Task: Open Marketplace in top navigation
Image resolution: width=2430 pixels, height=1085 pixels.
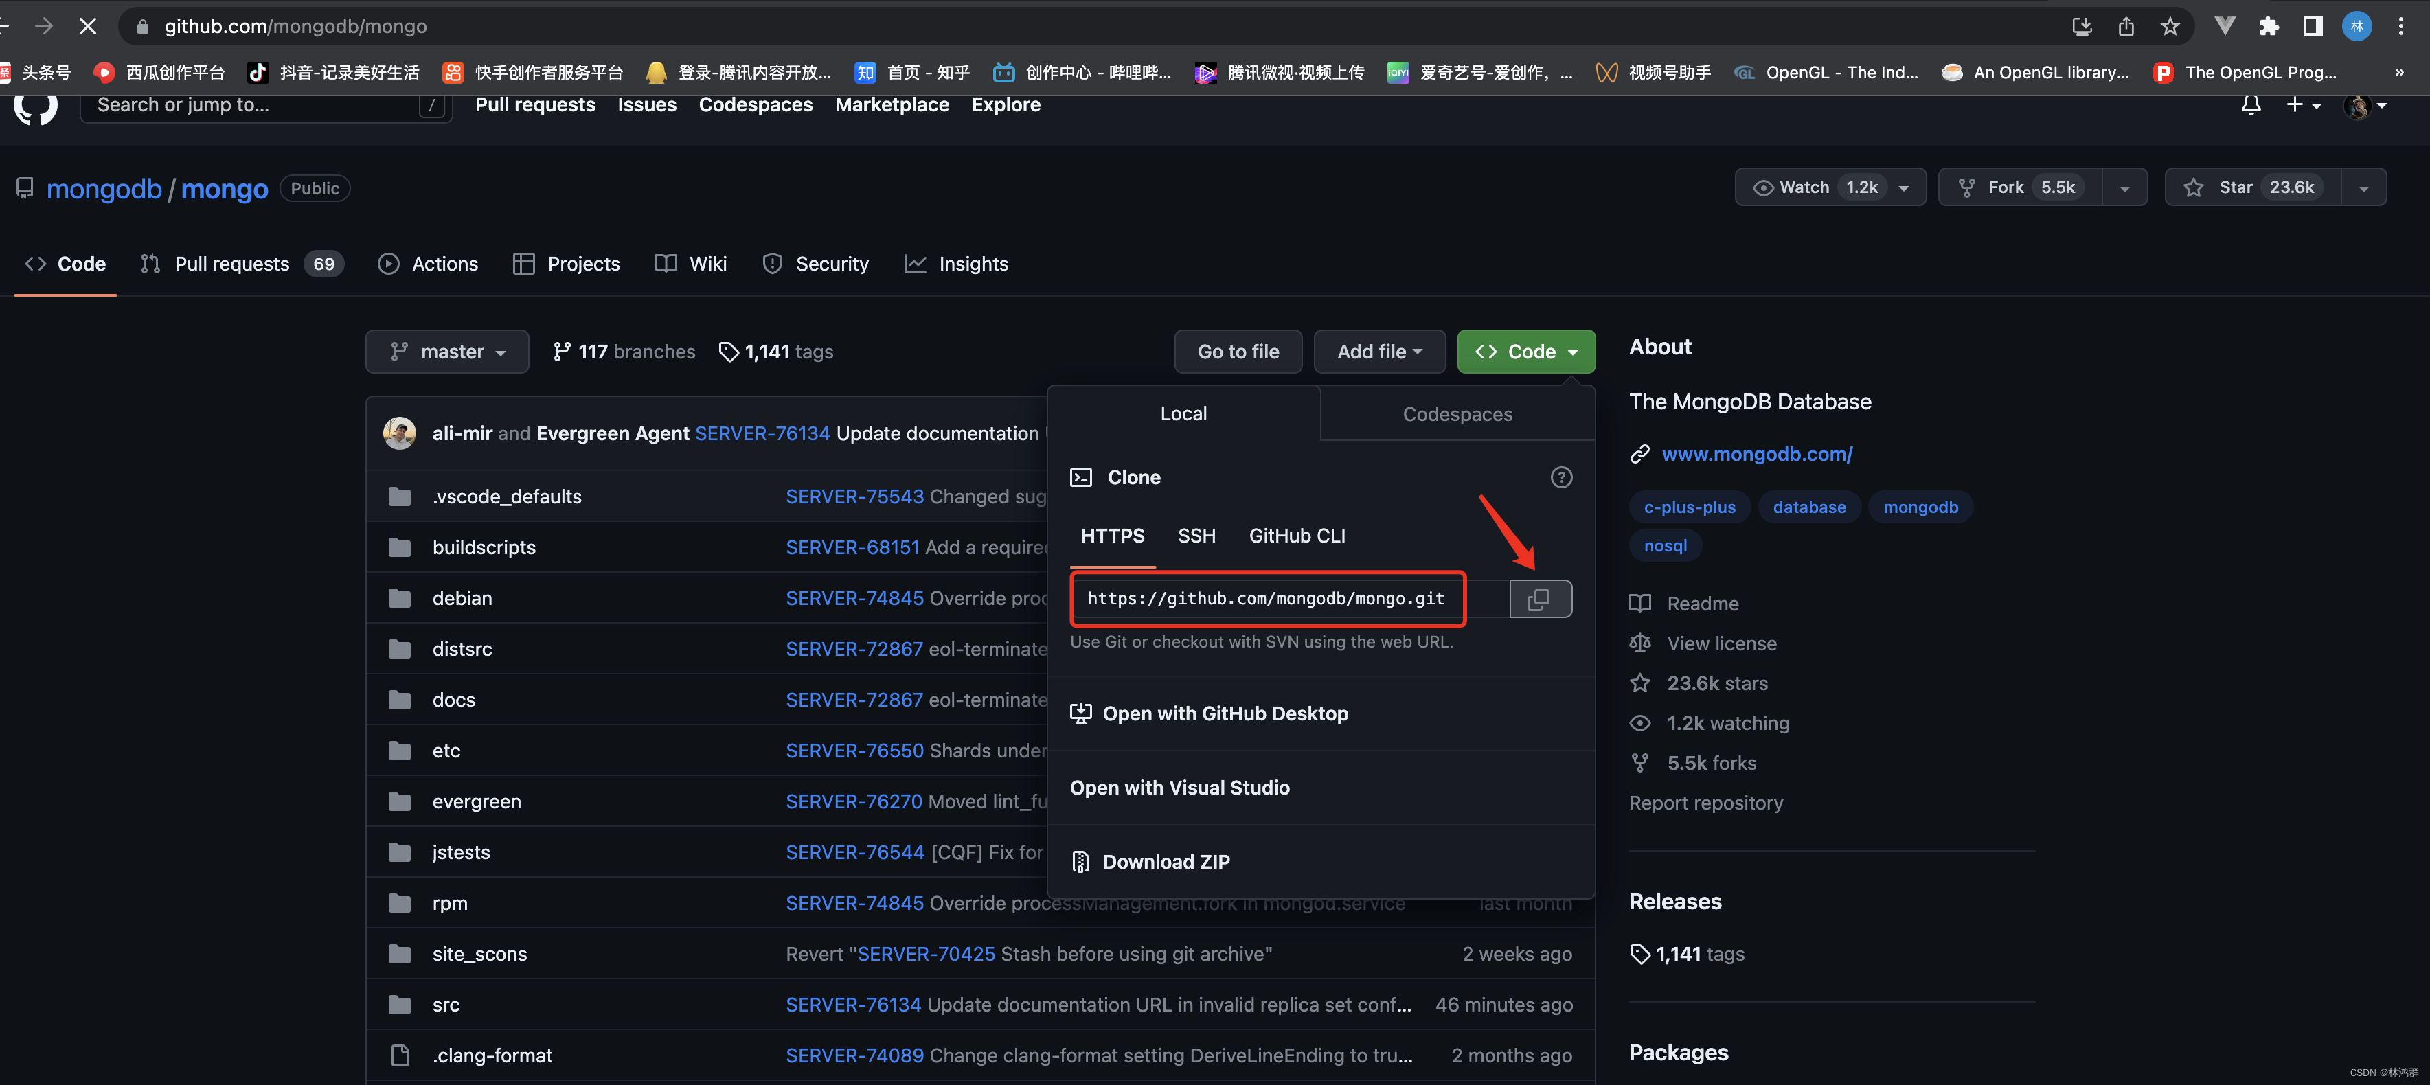Action: [892, 105]
